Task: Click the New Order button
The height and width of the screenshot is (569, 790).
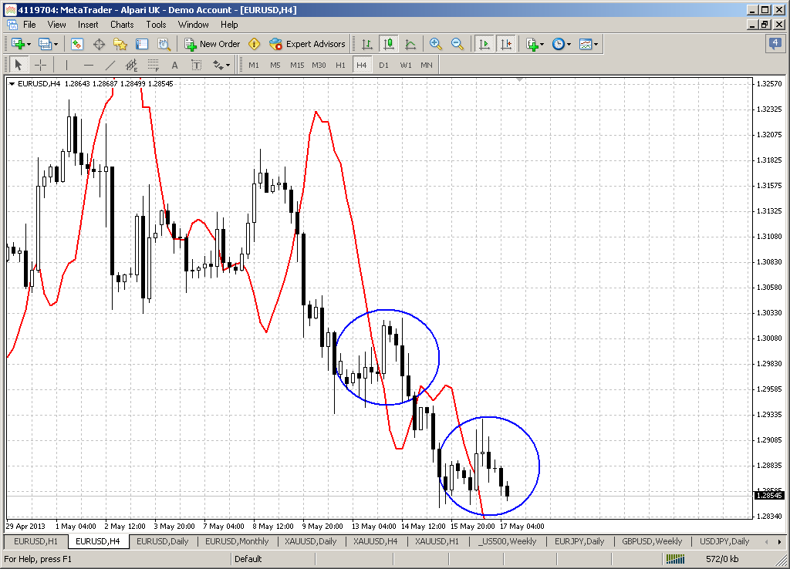Action: (x=212, y=44)
